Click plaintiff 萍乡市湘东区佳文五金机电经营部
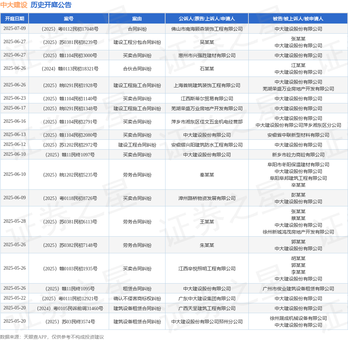348x340 pixels. click(207, 122)
